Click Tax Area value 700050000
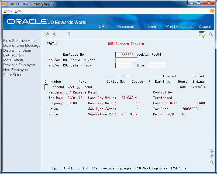 tap(191, 109)
